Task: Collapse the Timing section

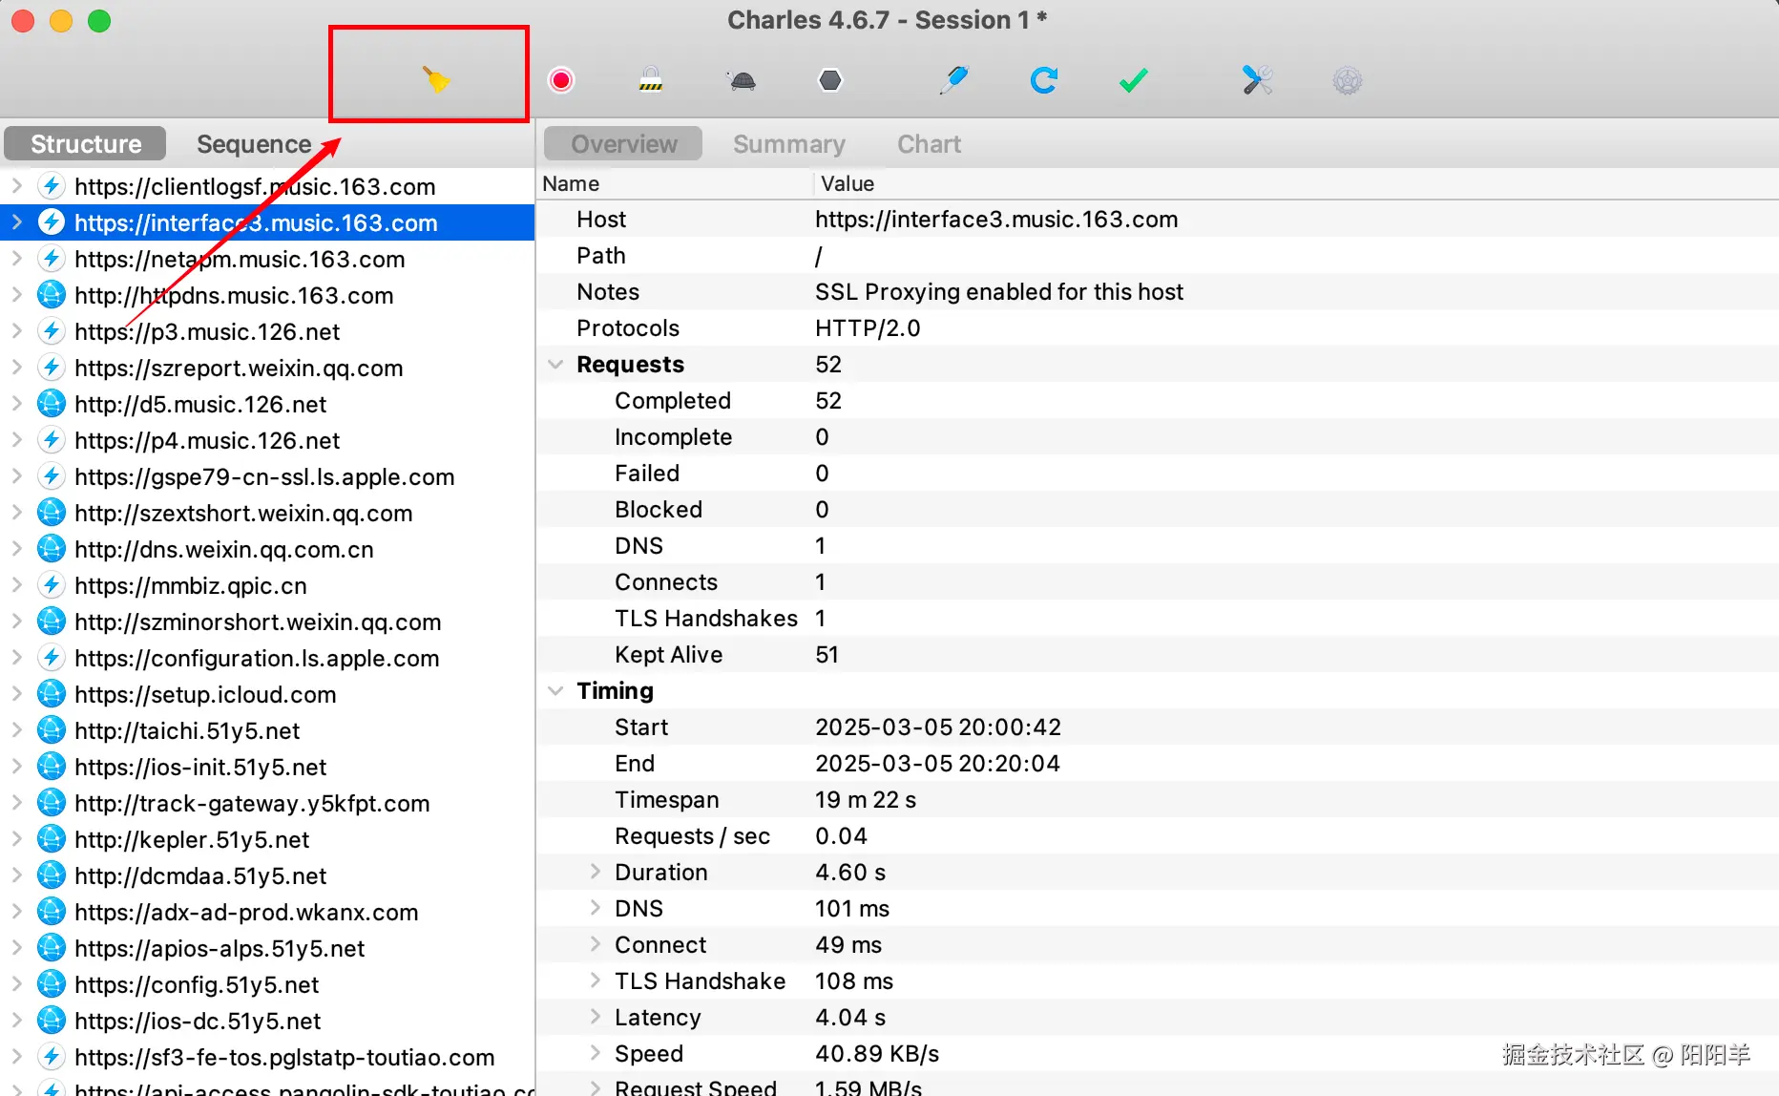Action: 555,691
